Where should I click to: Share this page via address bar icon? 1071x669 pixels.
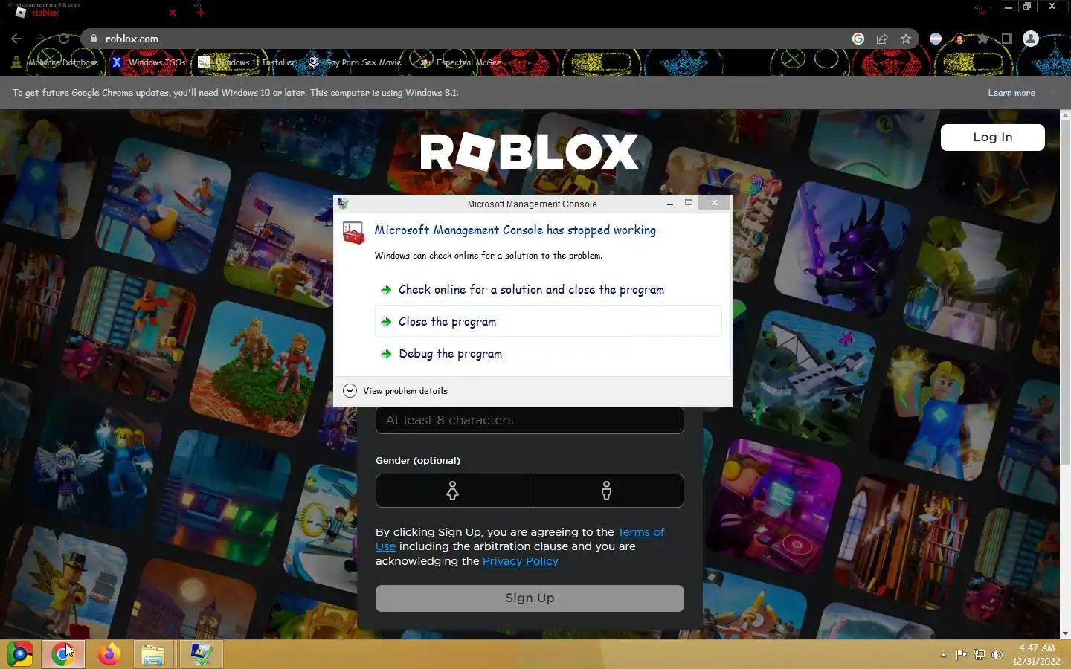[x=882, y=39]
